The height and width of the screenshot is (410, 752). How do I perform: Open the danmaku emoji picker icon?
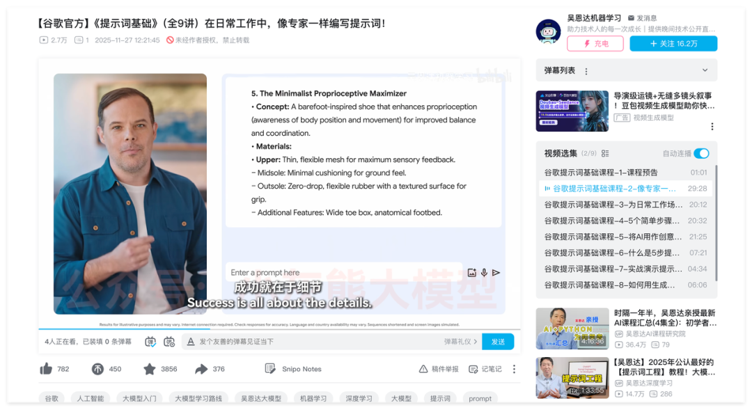pos(169,341)
